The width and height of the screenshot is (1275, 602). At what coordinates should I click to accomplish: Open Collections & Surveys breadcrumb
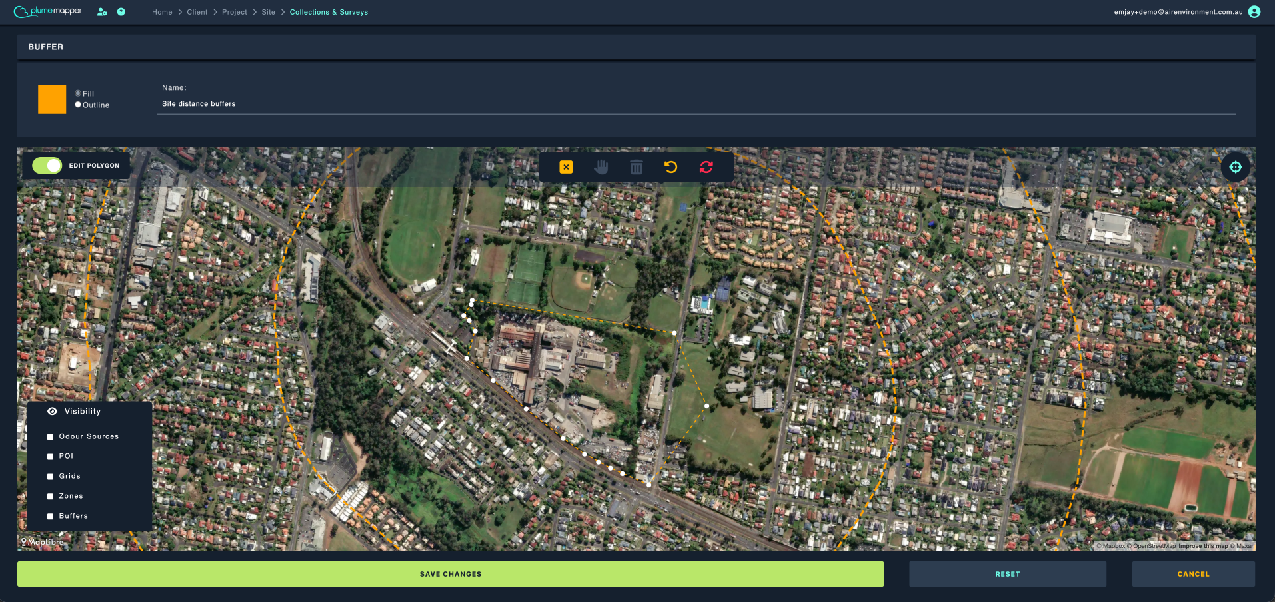(329, 12)
